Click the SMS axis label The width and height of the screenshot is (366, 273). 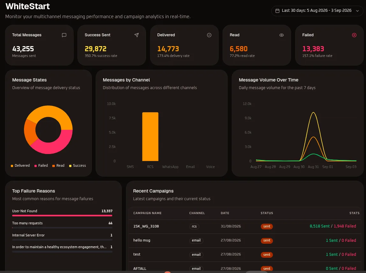pos(130,167)
